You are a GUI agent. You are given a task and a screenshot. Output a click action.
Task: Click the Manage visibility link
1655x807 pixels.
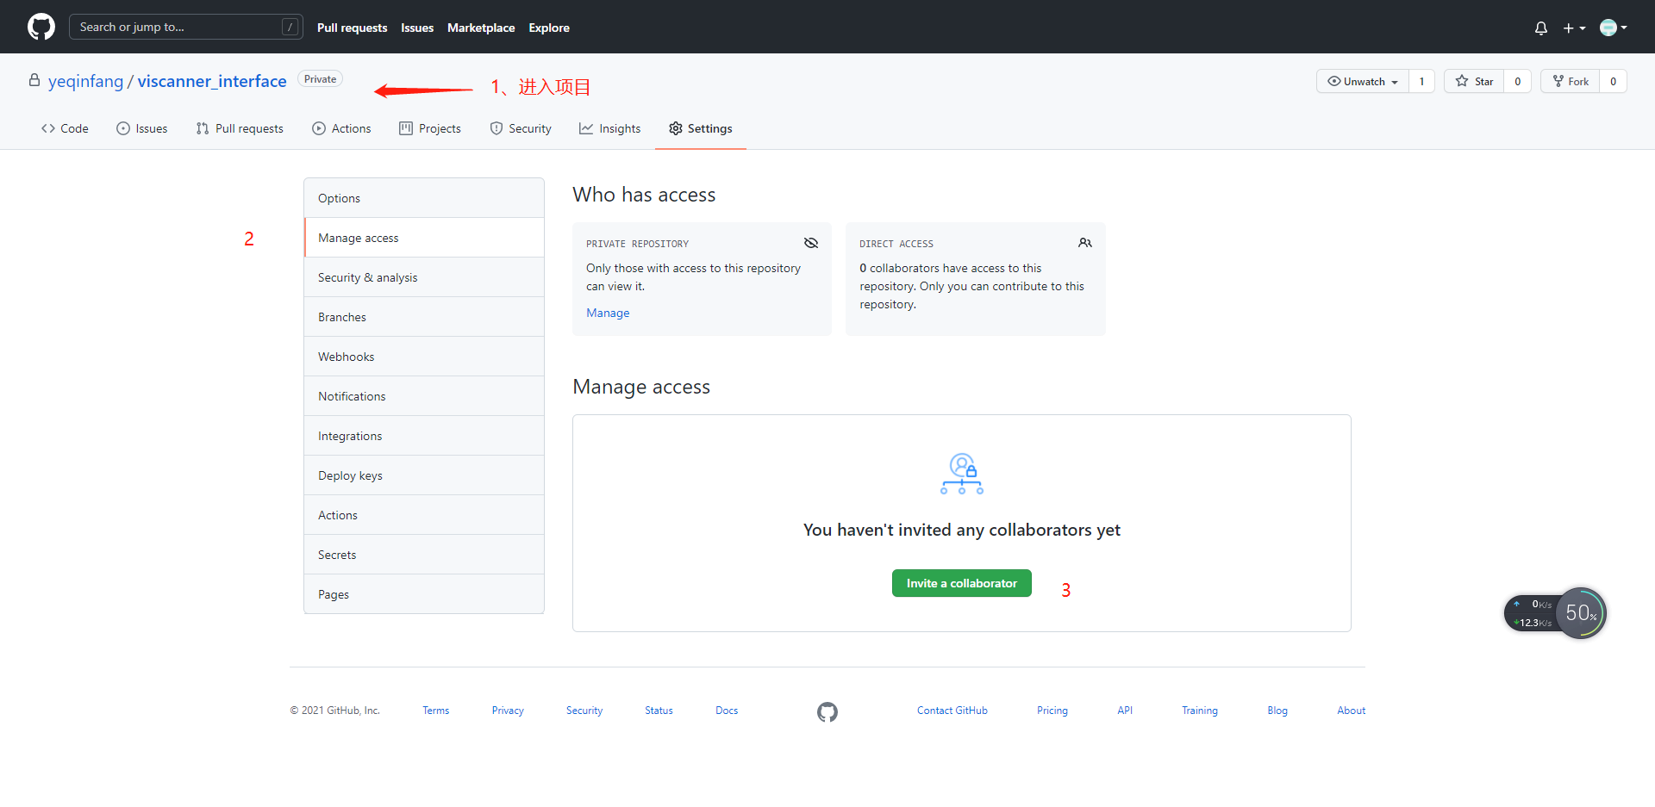(608, 313)
